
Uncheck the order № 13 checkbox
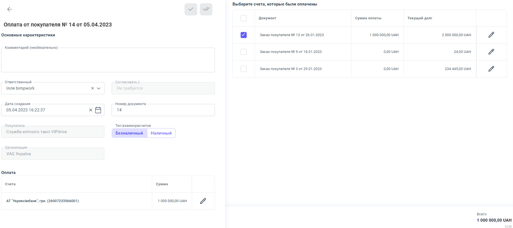[244, 35]
